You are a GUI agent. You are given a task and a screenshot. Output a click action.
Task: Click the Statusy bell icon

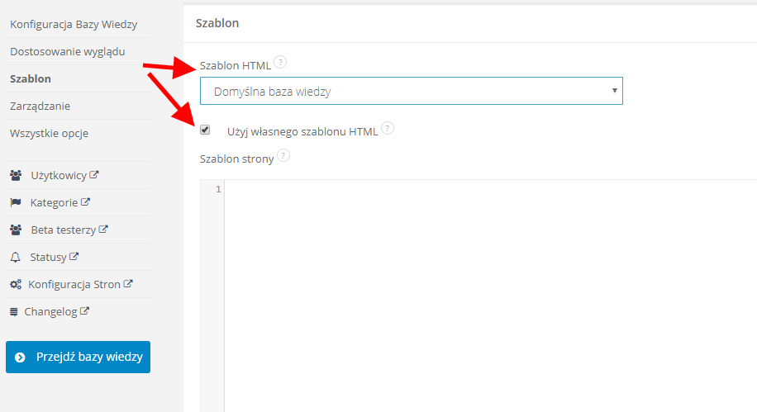[x=16, y=257]
